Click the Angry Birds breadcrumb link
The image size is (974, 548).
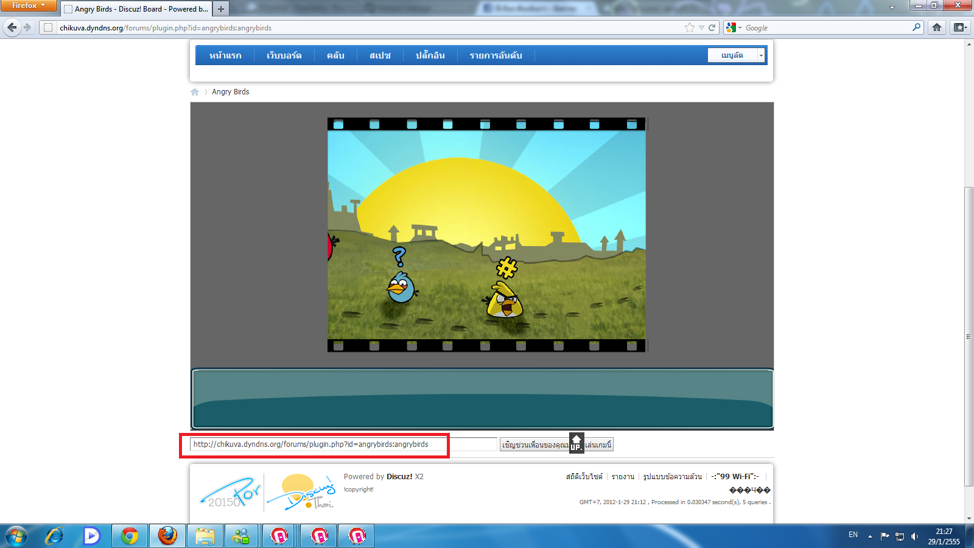(231, 92)
